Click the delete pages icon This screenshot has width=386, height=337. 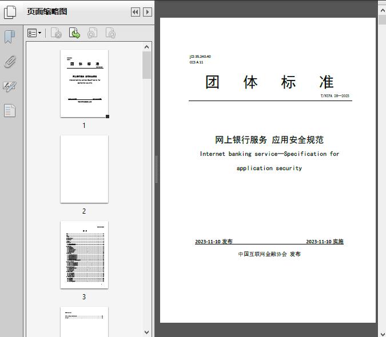(56, 33)
